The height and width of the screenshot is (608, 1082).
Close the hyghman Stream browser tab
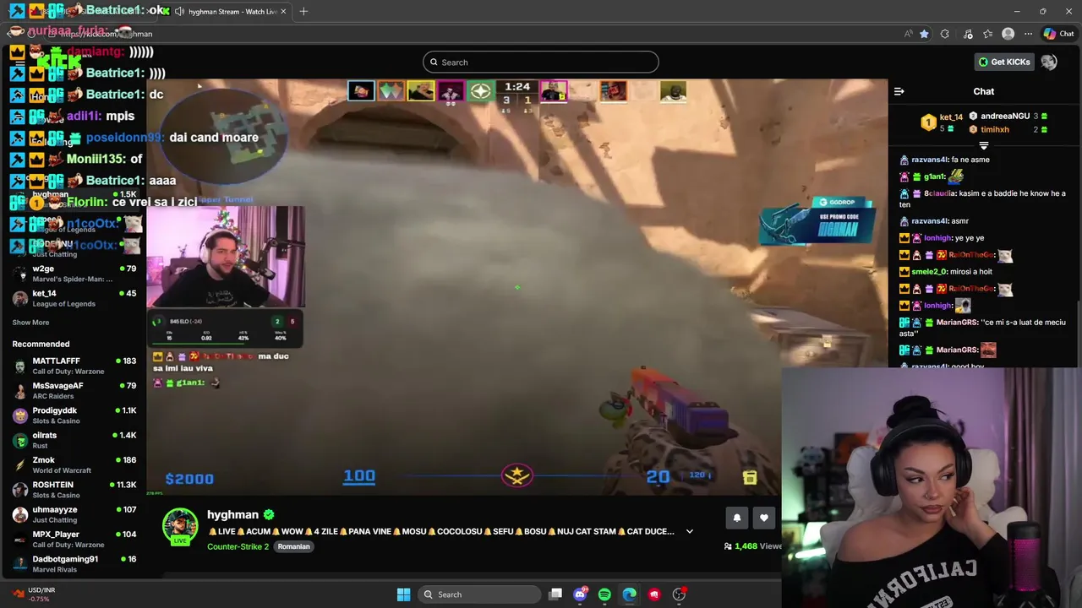point(283,11)
